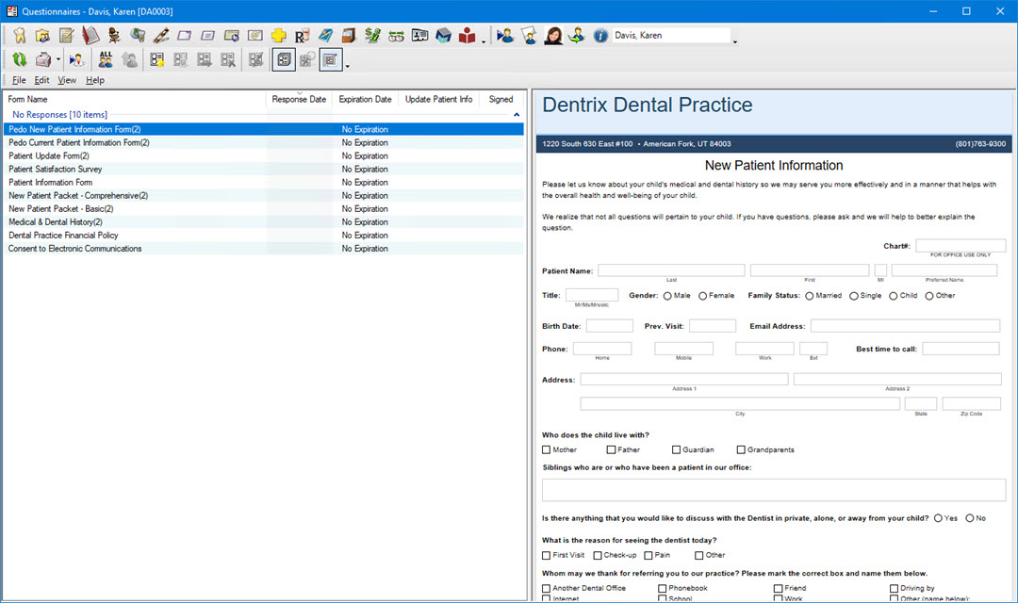The height and width of the screenshot is (603, 1018).
Task: Select the Male gender radio button
Action: click(x=667, y=296)
